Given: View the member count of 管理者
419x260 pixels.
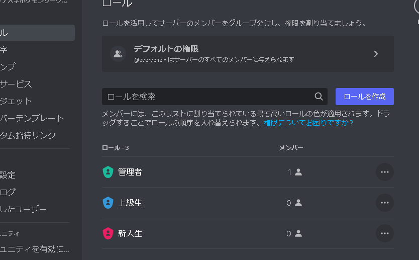Looking at the screenshot, I should [x=294, y=172].
